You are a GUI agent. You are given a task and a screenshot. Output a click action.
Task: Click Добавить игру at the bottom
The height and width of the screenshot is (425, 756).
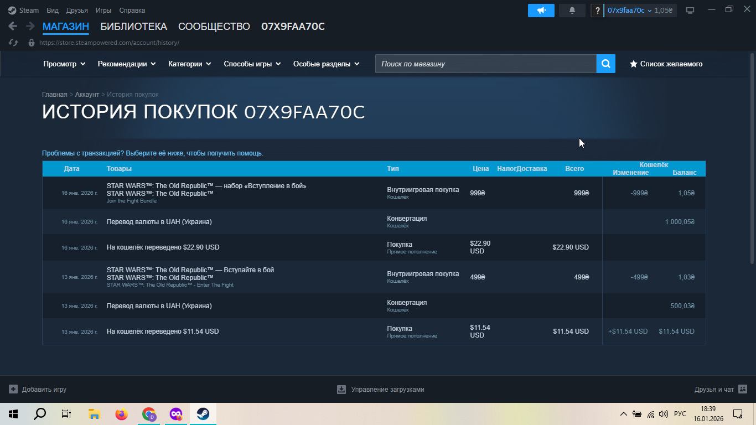[x=44, y=390]
